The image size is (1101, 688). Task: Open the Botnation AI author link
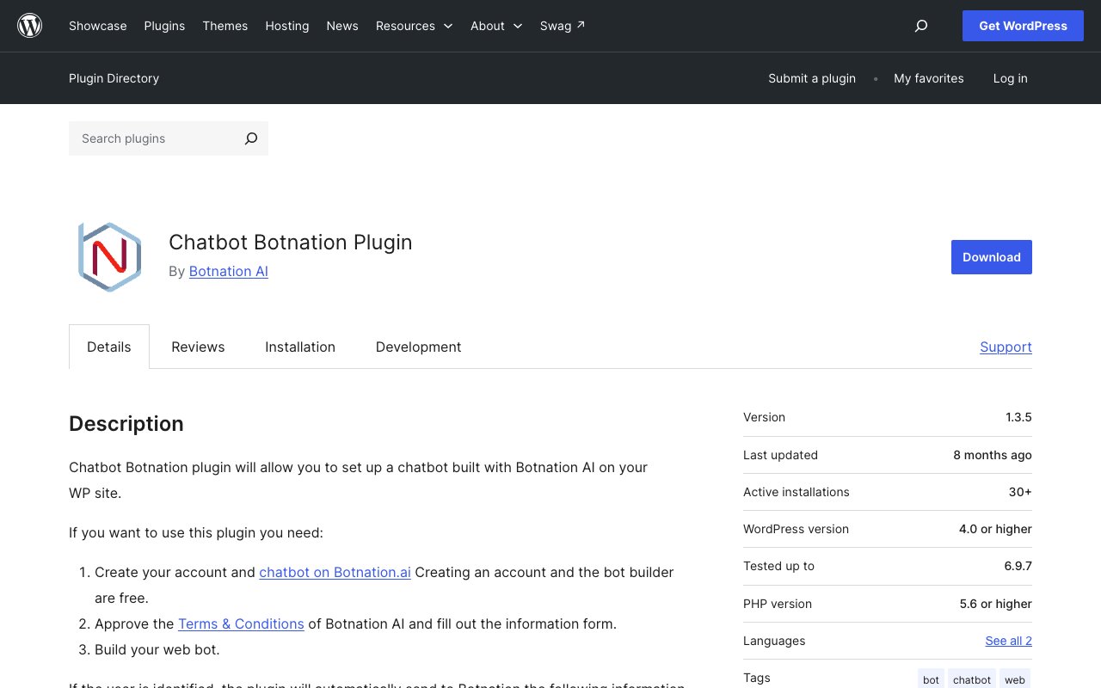(229, 271)
